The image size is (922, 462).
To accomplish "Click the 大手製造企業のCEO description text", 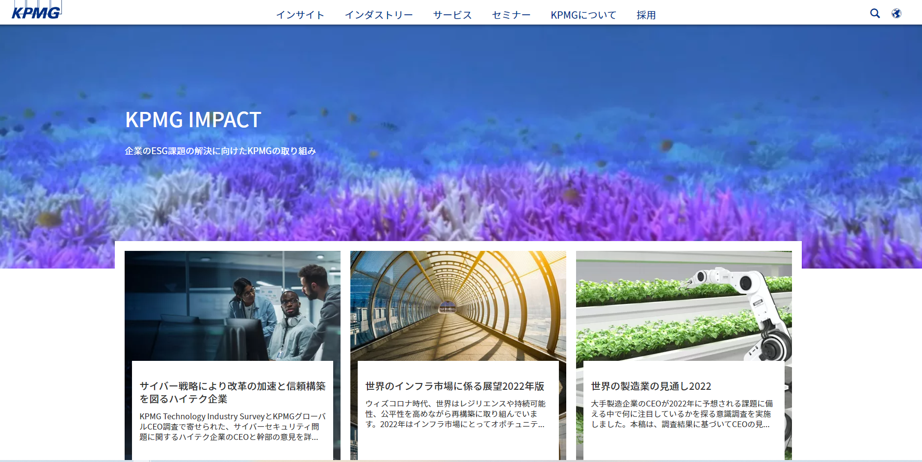I will [682, 413].
